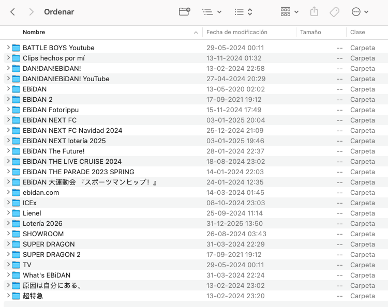Expand the EBiDAN The Future! folder
Screen dimensions: 388x307
click(8, 151)
